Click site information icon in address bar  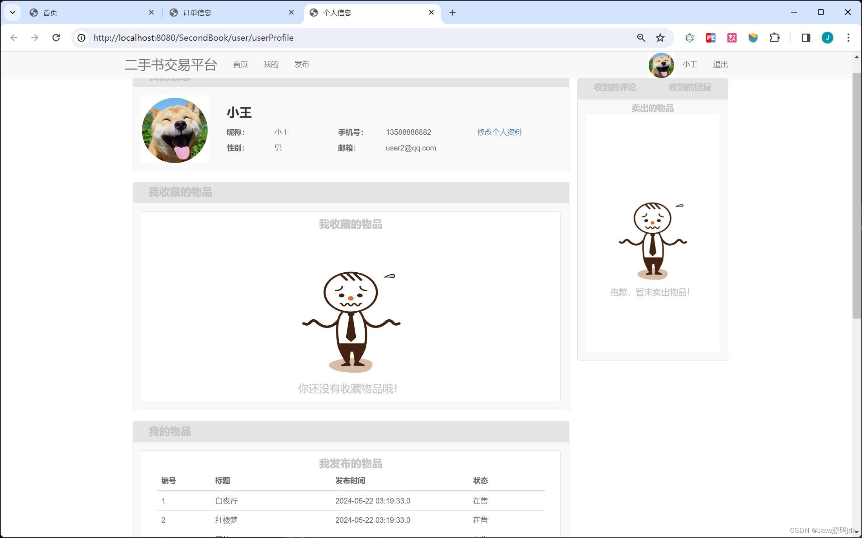81,38
